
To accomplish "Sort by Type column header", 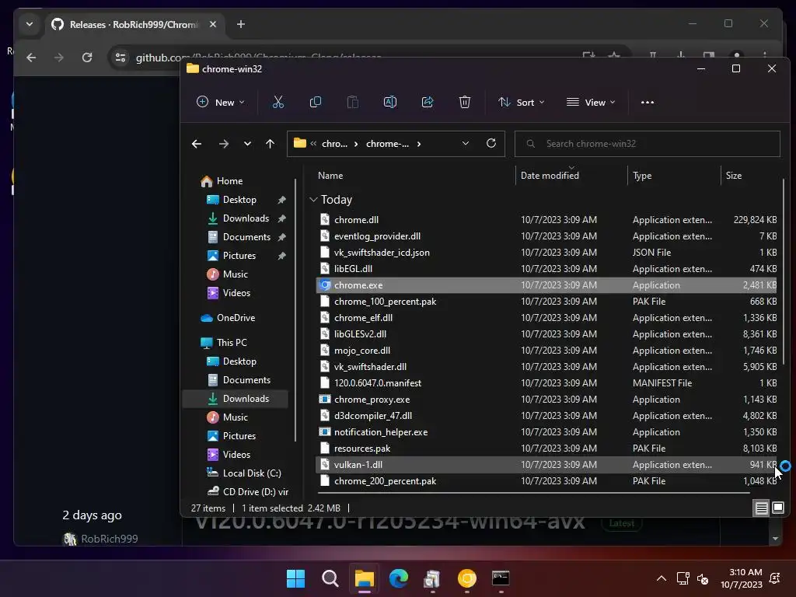I will [x=641, y=176].
